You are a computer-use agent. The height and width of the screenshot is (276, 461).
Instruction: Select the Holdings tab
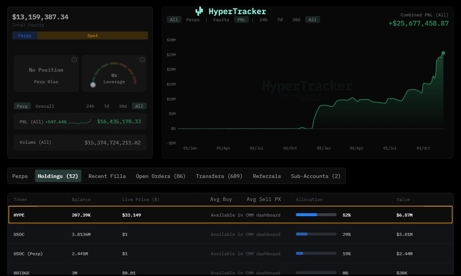(x=58, y=176)
